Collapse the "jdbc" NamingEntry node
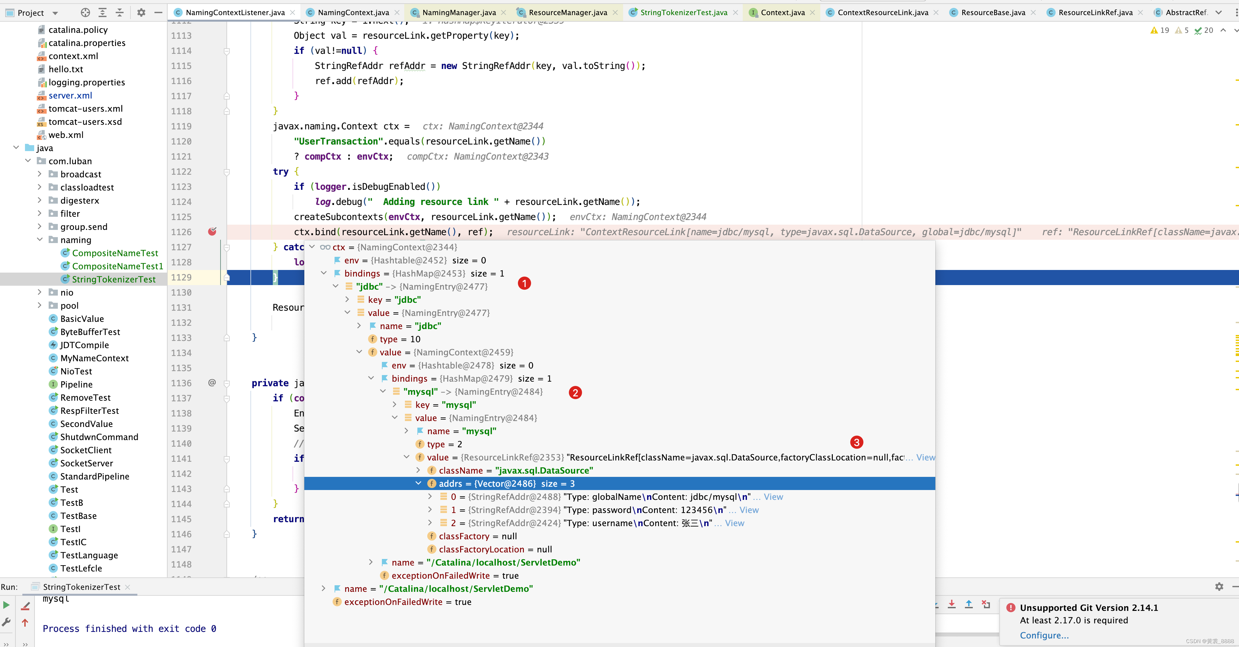Screen dimensions: 1239x647 tap(336, 286)
